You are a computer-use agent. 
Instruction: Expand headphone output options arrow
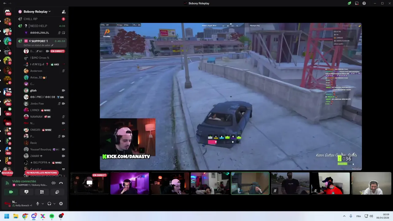(54, 204)
